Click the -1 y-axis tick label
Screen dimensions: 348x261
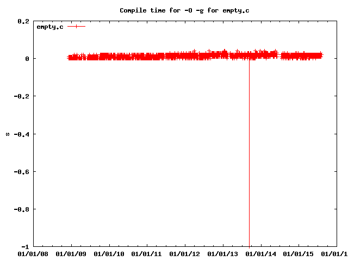tap(25, 246)
